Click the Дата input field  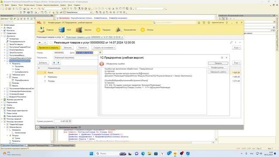click(x=87, y=53)
